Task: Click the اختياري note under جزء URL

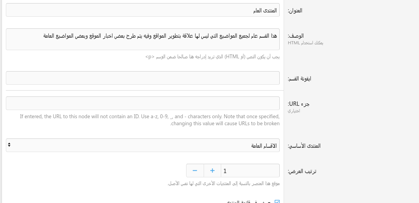Action: [294, 111]
